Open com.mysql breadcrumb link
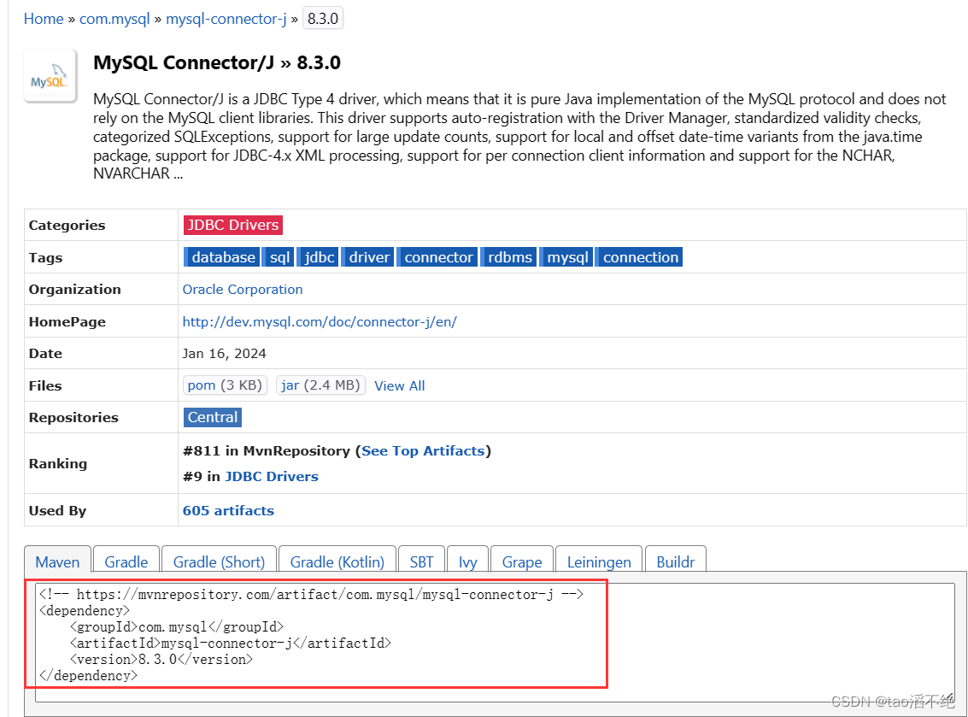The width and height of the screenshot is (968, 717). [114, 19]
